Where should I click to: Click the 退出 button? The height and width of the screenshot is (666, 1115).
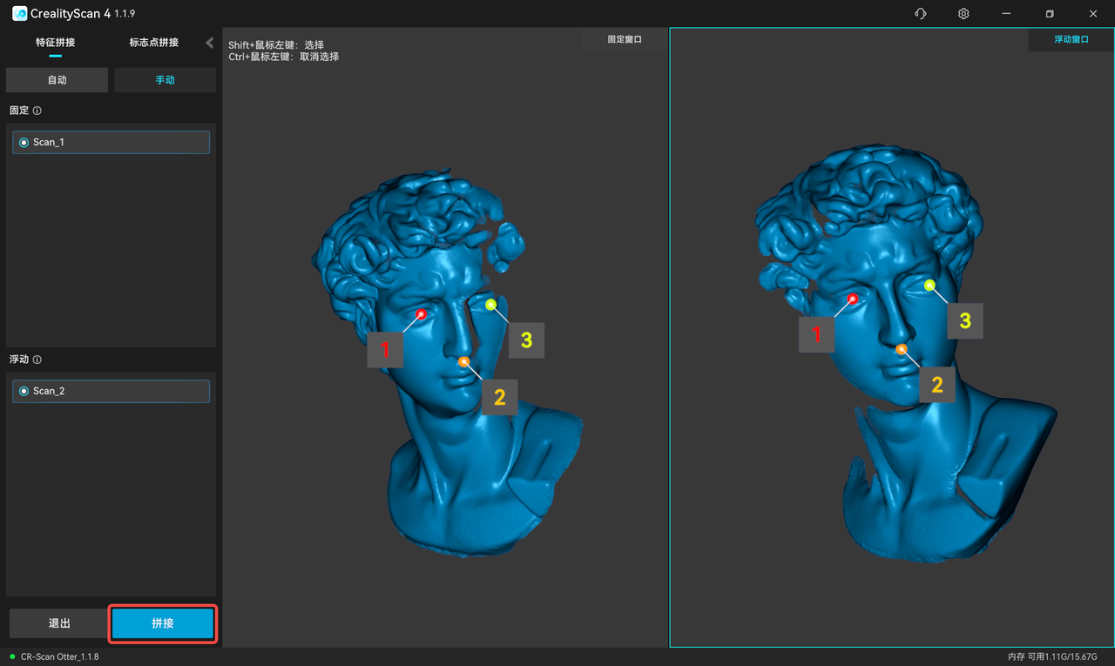[59, 623]
